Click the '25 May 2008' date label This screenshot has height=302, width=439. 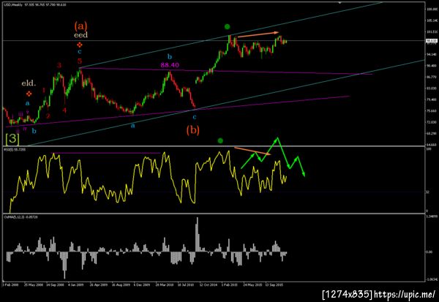coord(34,284)
